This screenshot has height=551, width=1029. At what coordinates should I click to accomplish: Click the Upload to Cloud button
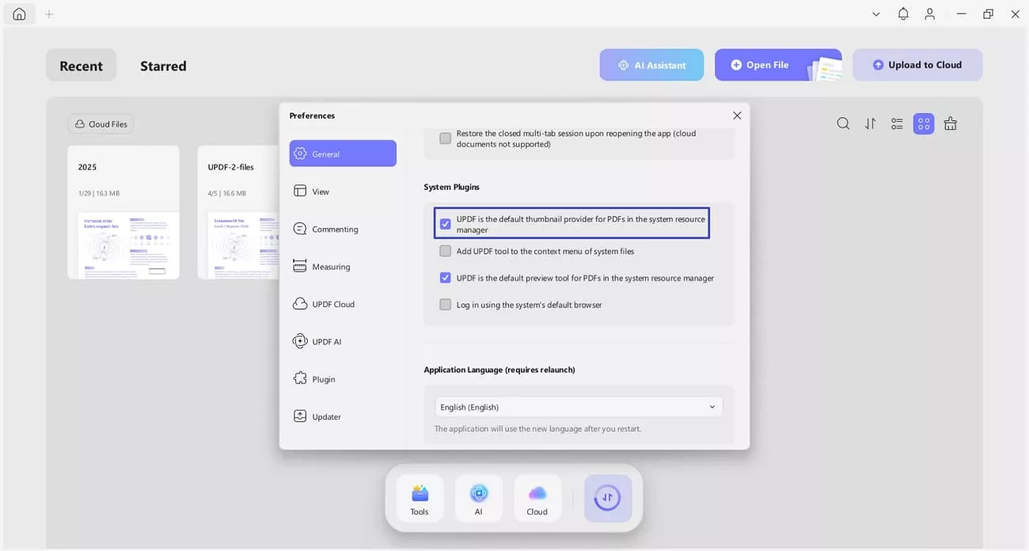tap(917, 64)
